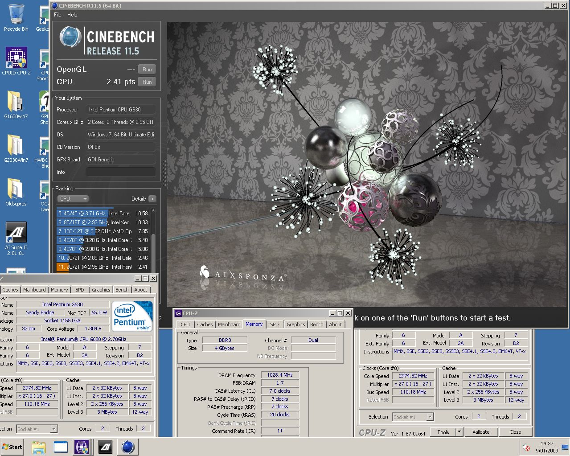Viewport: 570px width, 456px height.
Task: Select the AI Suite taskbar button
Action: pyautogui.click(x=105, y=447)
